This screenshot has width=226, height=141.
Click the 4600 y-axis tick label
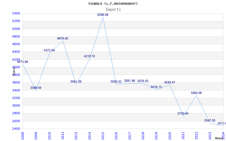16,44
